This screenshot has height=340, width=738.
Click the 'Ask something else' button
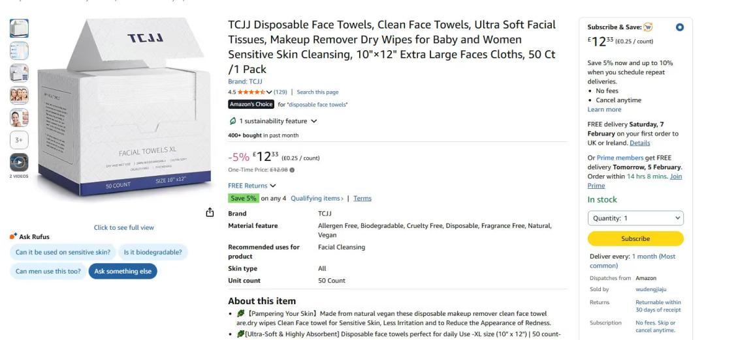click(123, 272)
